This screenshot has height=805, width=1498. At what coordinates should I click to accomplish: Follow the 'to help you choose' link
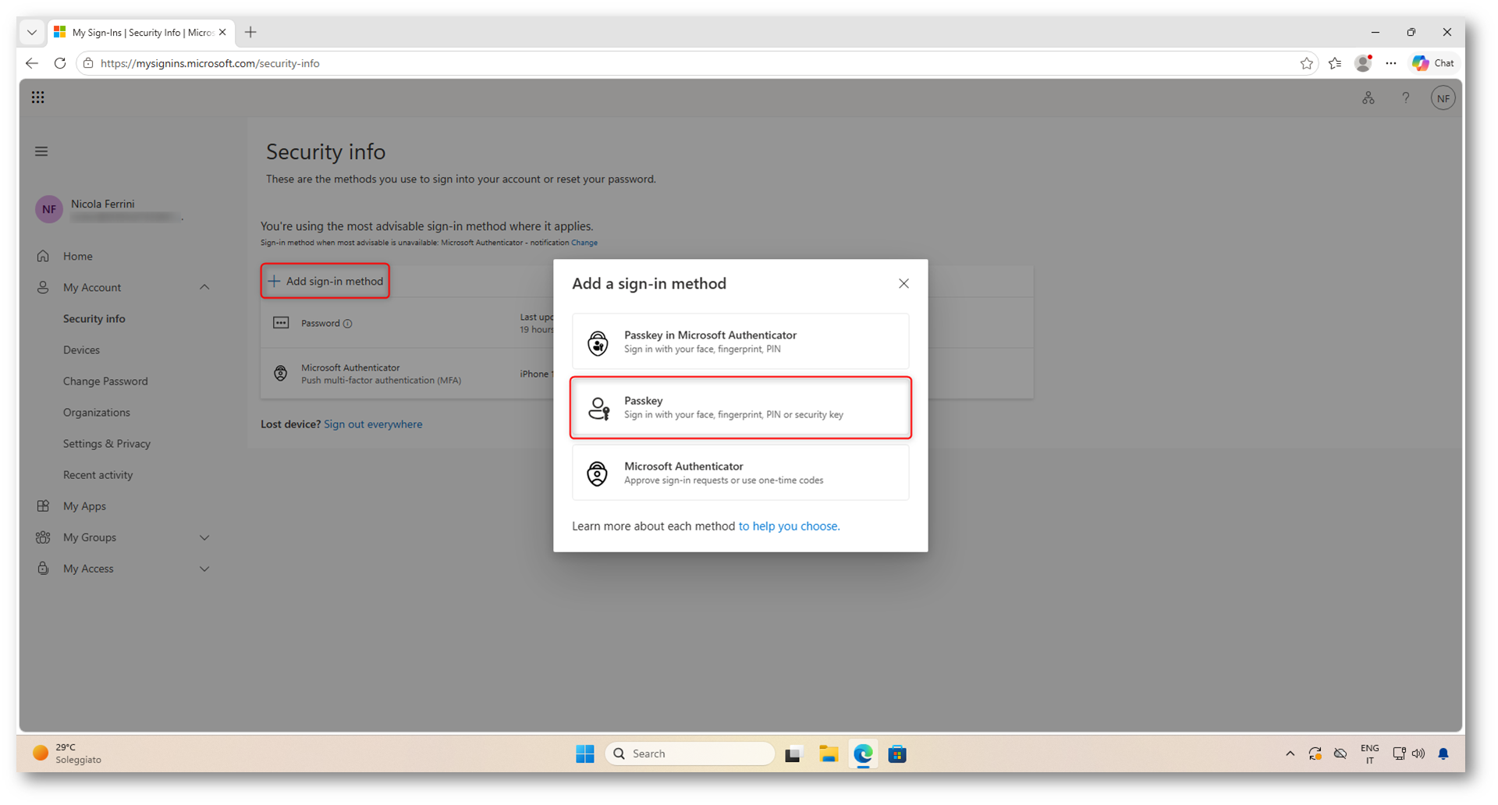pos(789,527)
